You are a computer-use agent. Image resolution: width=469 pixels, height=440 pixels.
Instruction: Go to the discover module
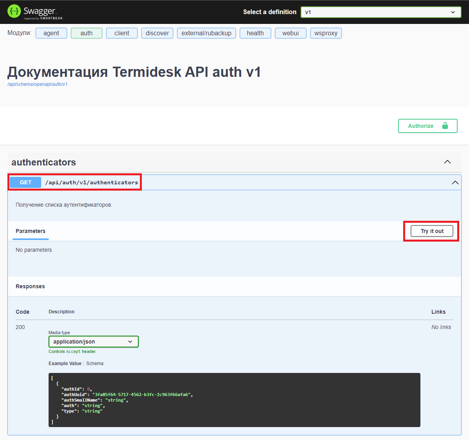click(x=157, y=33)
